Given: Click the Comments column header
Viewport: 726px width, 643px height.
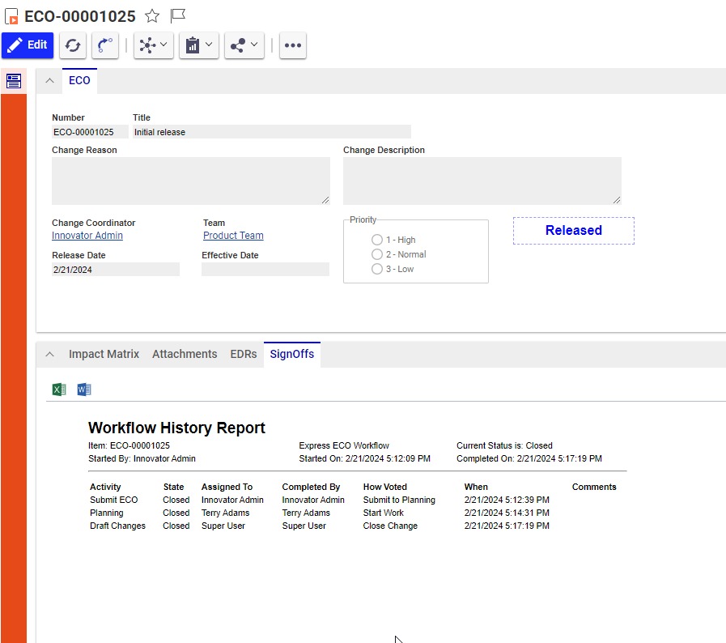Looking at the screenshot, I should [594, 487].
